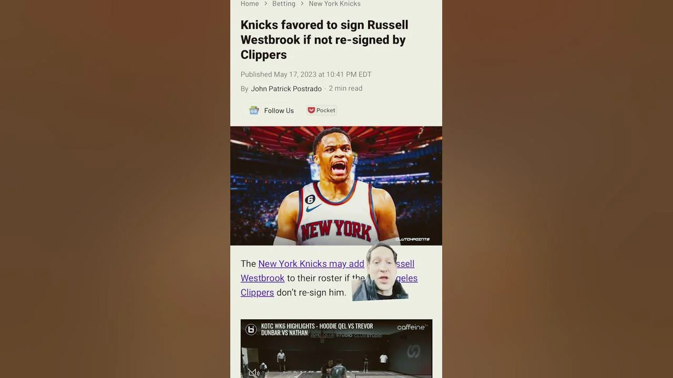Click the Google News icon beside Follow Us

tap(254, 110)
